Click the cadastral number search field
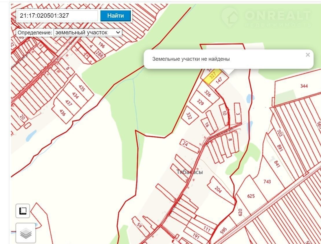This screenshot has width=321, height=244. point(58,16)
